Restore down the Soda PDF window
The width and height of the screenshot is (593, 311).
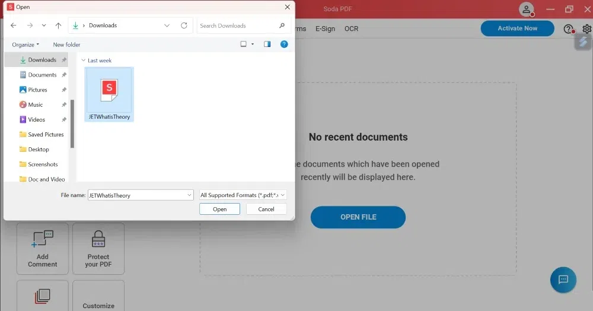point(569,9)
